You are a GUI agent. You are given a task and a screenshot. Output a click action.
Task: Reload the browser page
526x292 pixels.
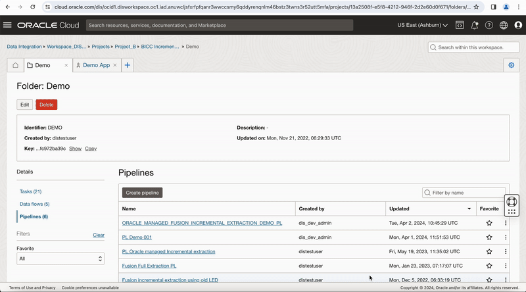tap(32, 7)
